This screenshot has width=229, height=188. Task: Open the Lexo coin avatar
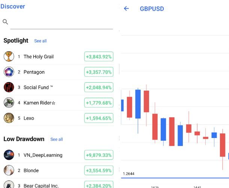tap(9, 118)
